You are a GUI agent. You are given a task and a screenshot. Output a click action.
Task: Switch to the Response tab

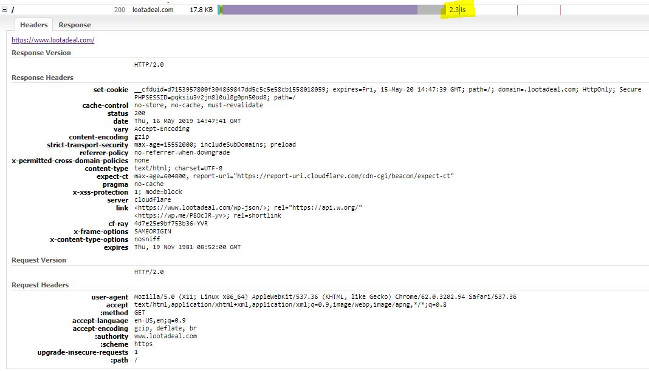(x=75, y=25)
